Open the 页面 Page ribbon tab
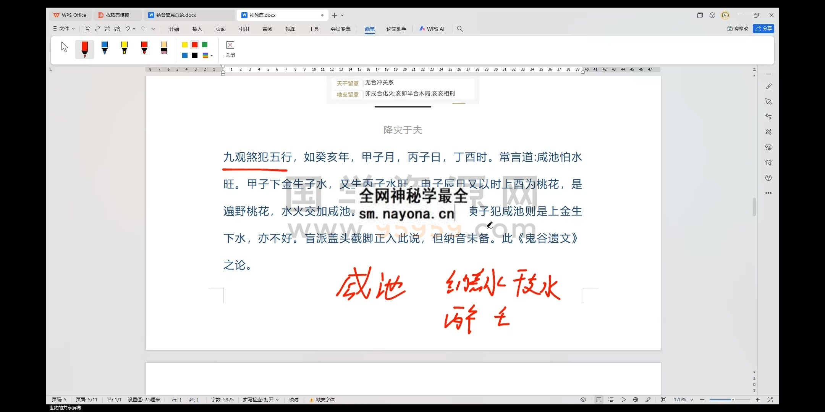The height and width of the screenshot is (412, 825). point(221,29)
